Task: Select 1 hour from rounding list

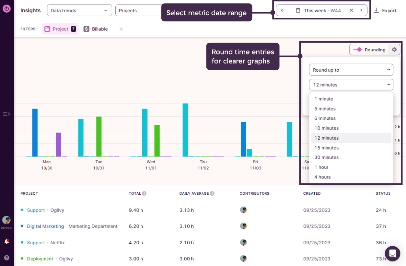Action: (322, 167)
